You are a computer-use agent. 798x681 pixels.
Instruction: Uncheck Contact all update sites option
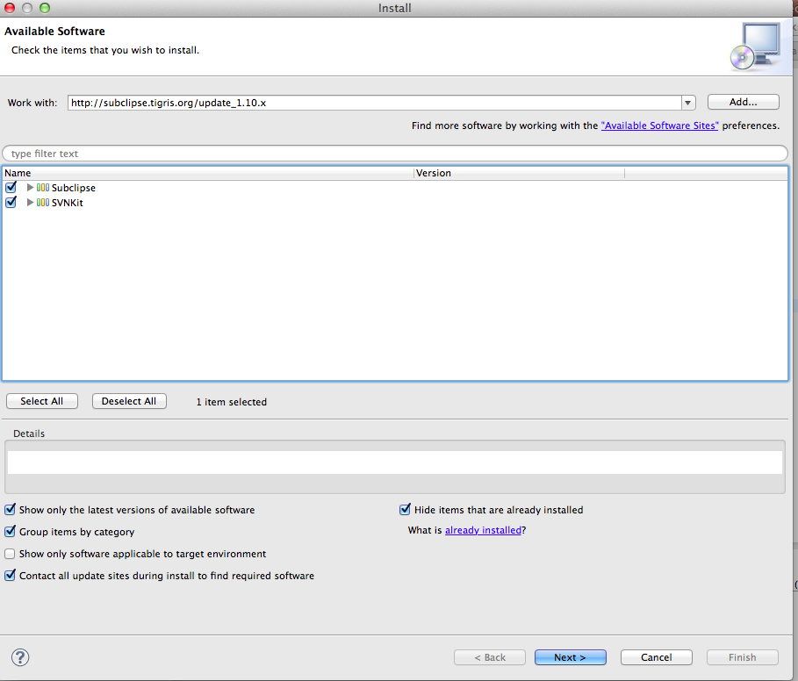[10, 576]
